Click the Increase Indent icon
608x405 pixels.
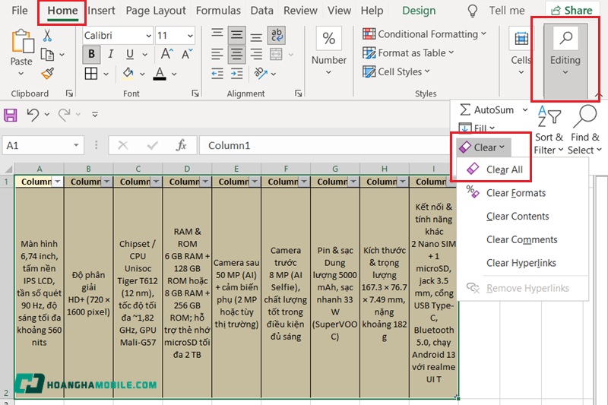[x=236, y=73]
